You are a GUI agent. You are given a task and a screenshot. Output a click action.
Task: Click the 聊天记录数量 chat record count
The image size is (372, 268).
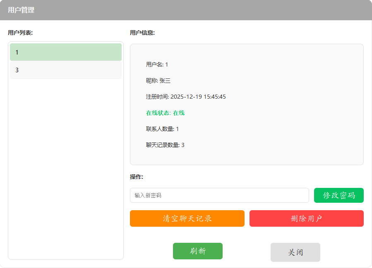click(x=165, y=145)
